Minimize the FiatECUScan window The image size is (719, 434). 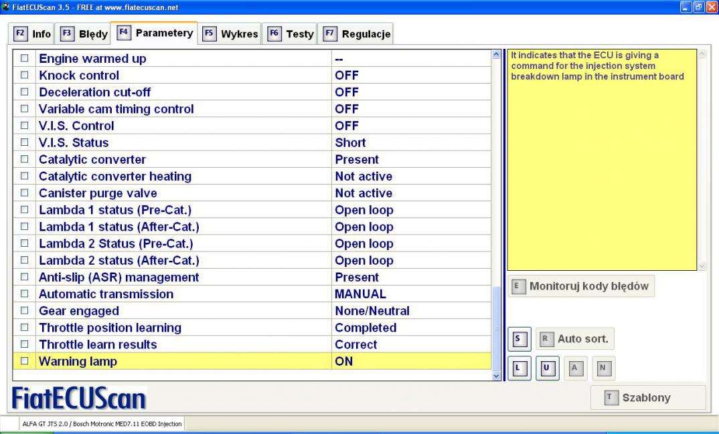pyautogui.click(x=686, y=7)
